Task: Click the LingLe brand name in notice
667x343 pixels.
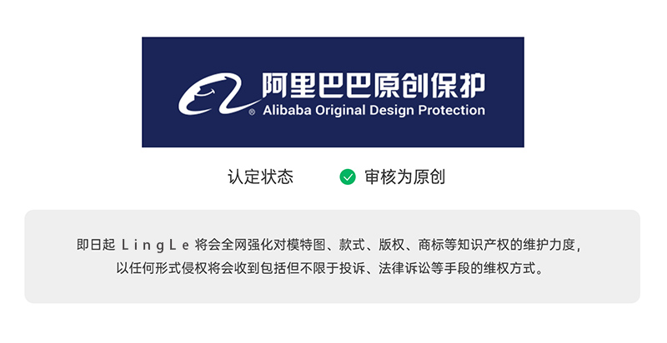Action: pos(155,246)
